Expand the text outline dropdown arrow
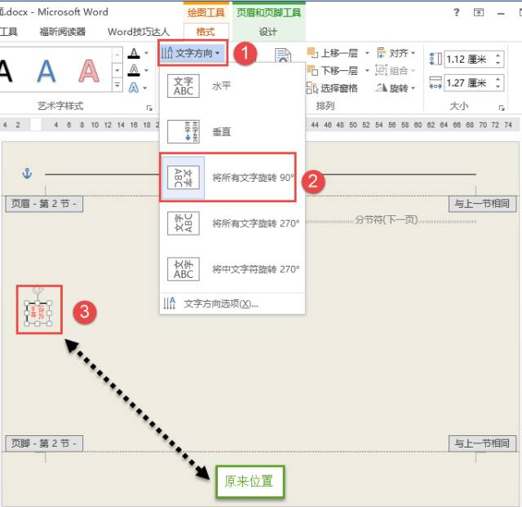The width and height of the screenshot is (522, 507). point(146,71)
